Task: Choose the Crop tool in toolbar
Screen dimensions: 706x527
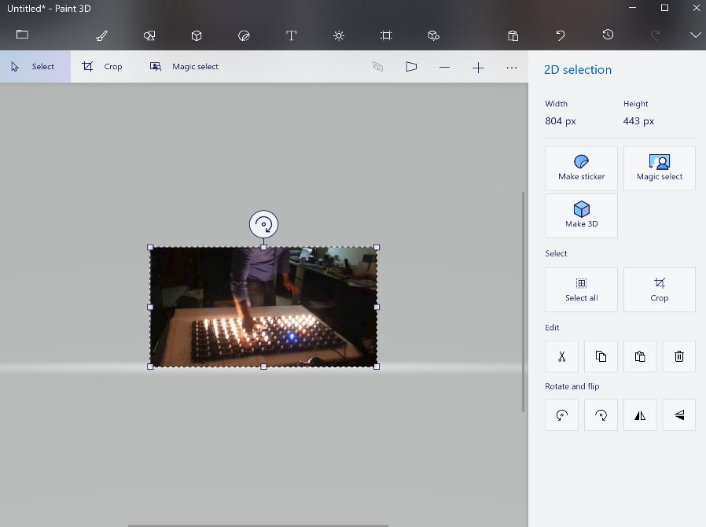Action: [101, 67]
